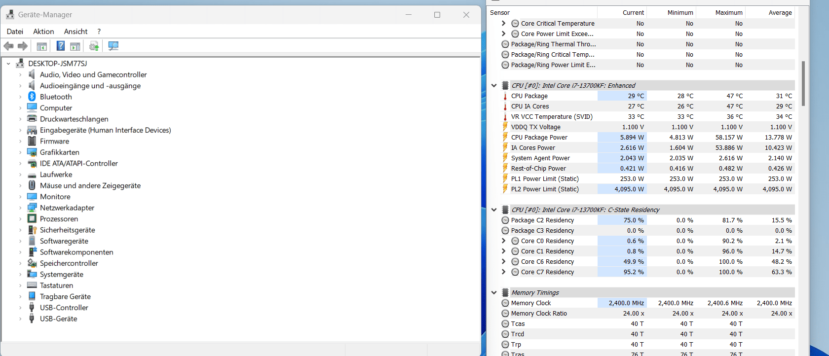
Task: Select the IDE ATA/ATAPI-Controller tree item
Action: [x=78, y=163]
